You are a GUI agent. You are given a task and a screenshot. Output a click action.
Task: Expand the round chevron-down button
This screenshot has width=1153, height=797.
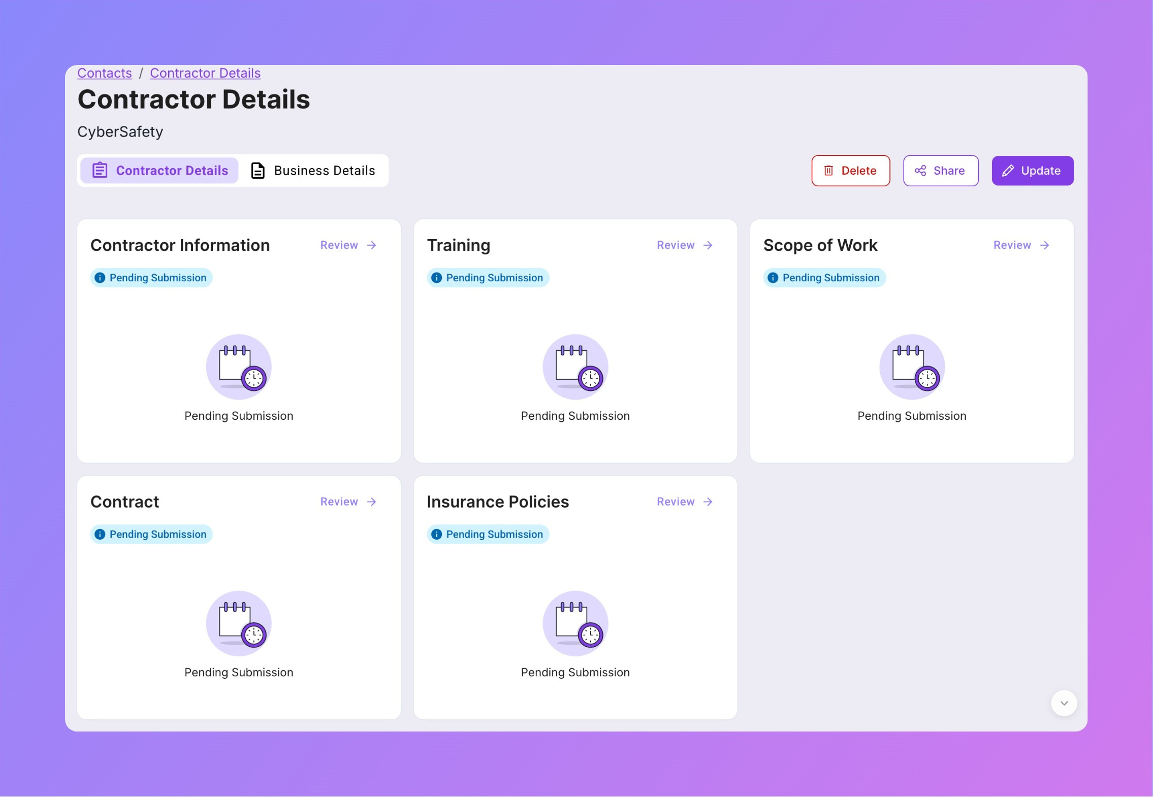pyautogui.click(x=1064, y=703)
